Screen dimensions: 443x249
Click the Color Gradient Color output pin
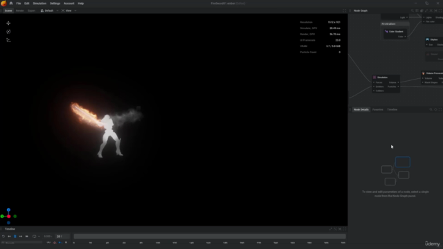tap(405, 37)
